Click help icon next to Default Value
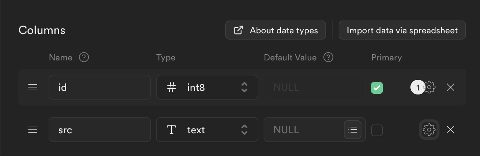 [x=328, y=57]
